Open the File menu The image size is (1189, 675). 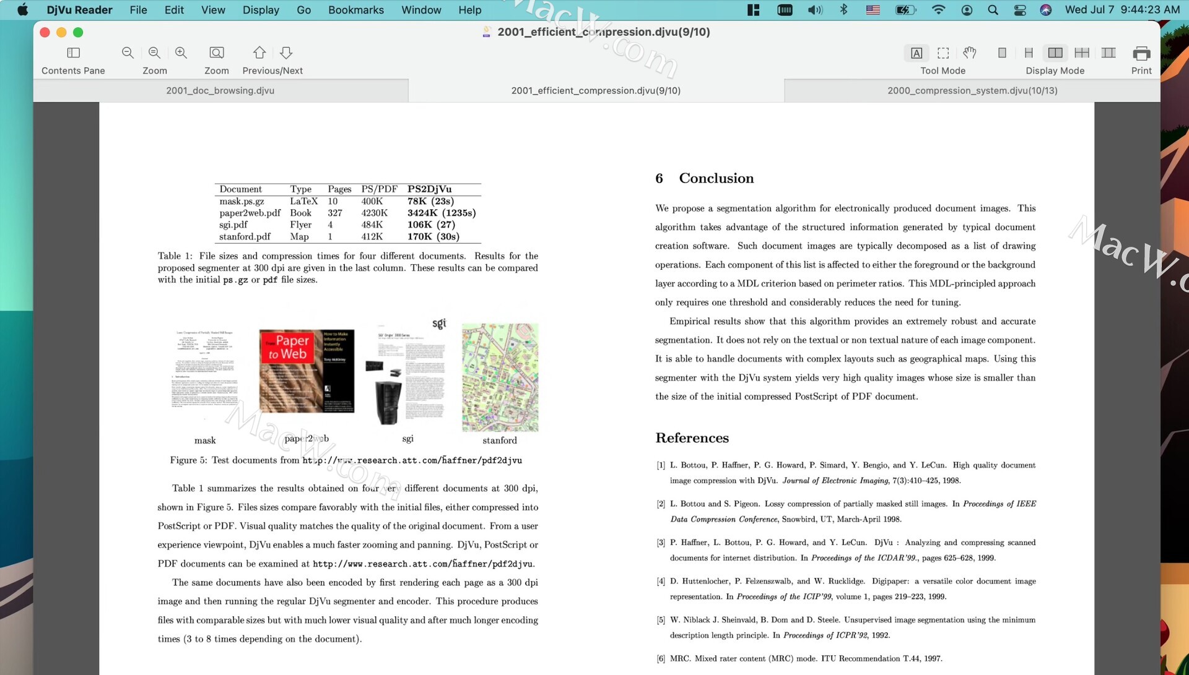[x=138, y=10]
